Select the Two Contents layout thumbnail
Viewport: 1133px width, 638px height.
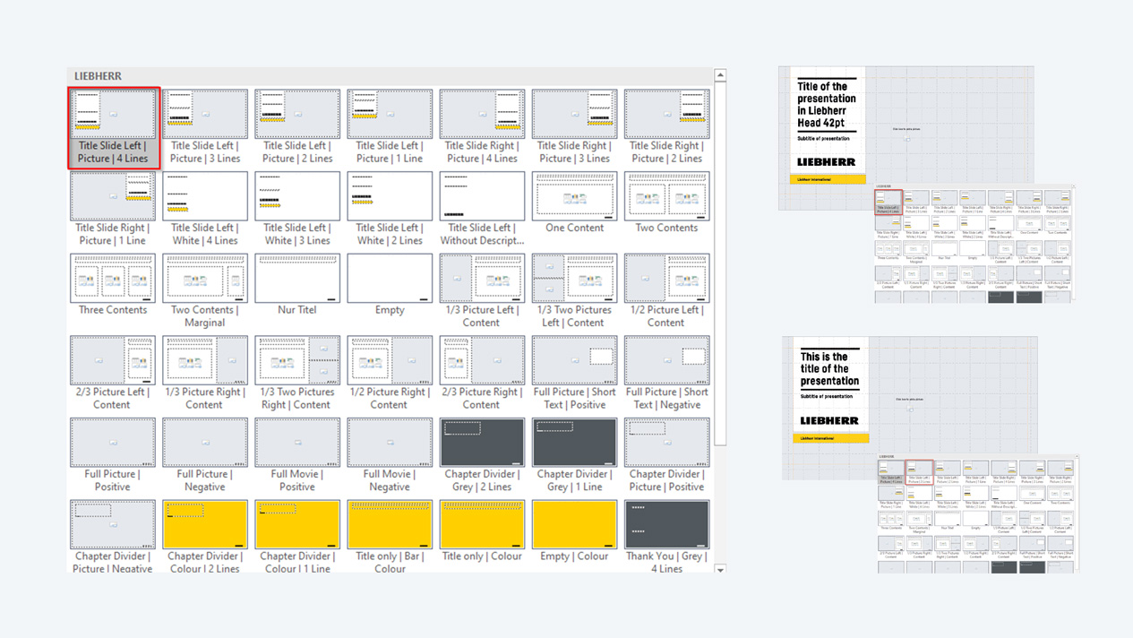[666, 197]
